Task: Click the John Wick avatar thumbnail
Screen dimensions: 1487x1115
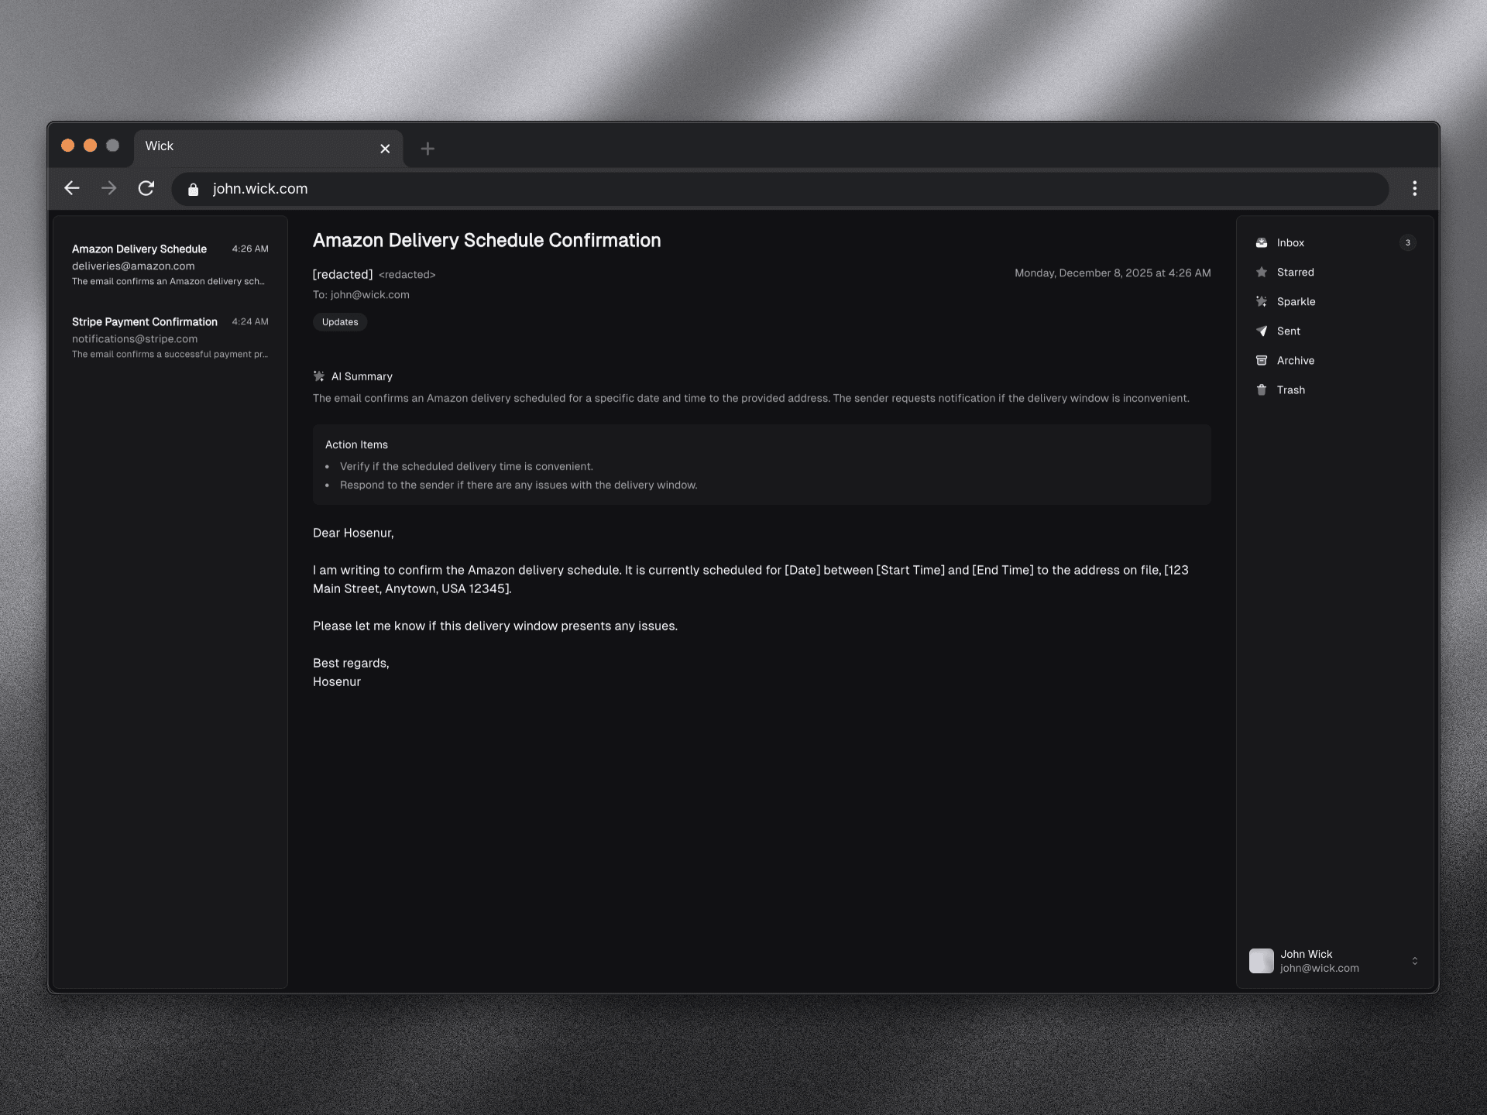Action: (1262, 960)
